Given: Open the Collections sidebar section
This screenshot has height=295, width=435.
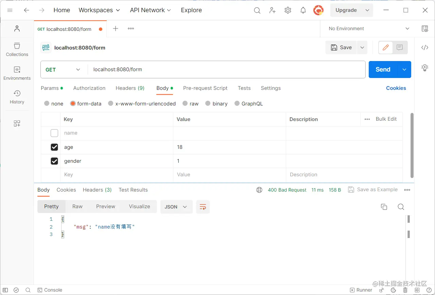Looking at the screenshot, I should (17, 50).
